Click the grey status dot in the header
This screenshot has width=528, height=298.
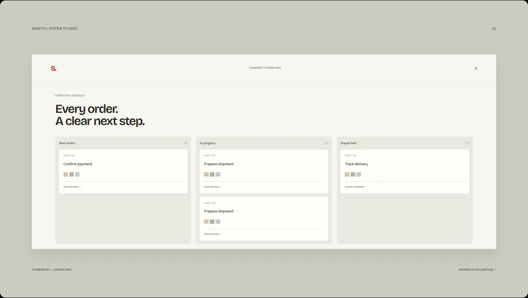(x=476, y=68)
